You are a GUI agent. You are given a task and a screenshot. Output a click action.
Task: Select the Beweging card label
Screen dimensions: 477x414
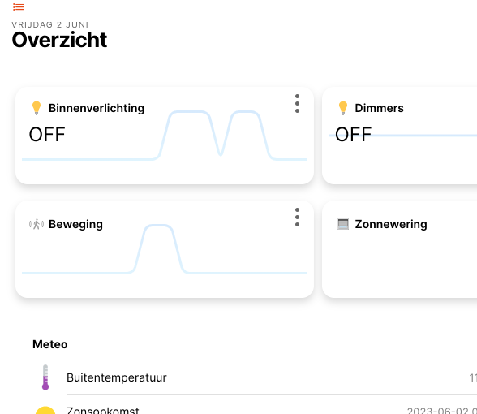tap(75, 224)
